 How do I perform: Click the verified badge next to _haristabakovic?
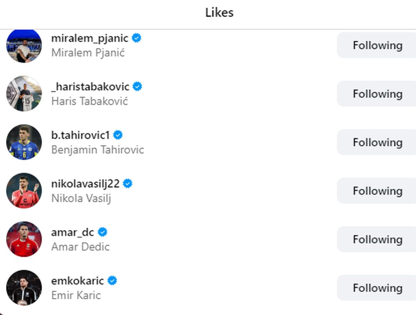point(138,87)
